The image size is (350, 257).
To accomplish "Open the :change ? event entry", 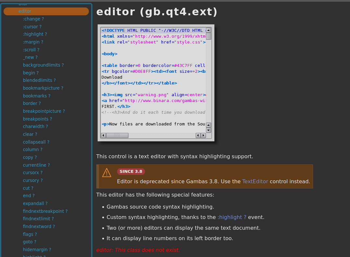I will [x=33, y=19].
